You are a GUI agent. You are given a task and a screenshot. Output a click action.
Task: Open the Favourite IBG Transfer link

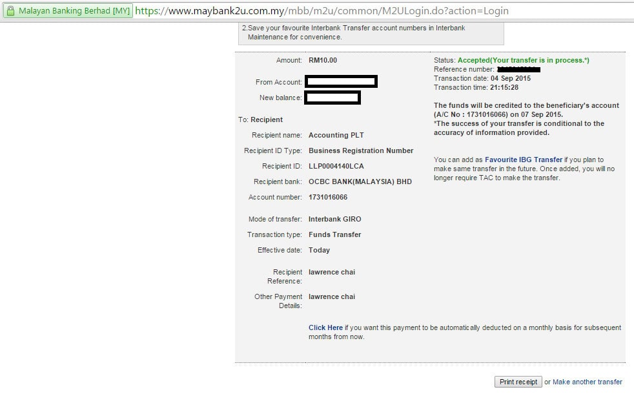[524, 160]
